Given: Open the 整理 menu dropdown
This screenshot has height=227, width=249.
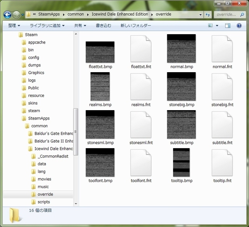Looking at the screenshot, I should click(14, 26).
